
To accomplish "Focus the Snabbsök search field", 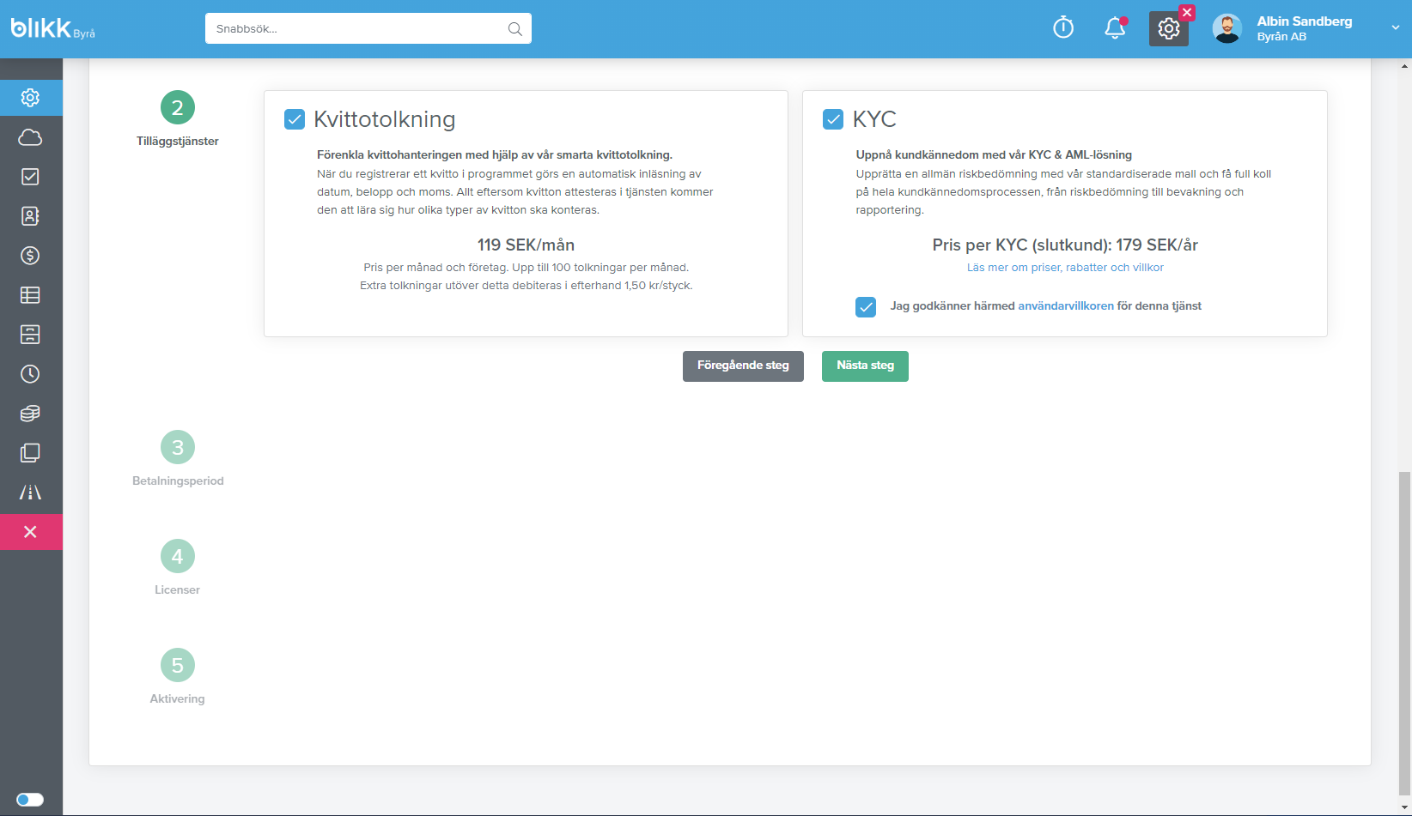I will pos(368,28).
